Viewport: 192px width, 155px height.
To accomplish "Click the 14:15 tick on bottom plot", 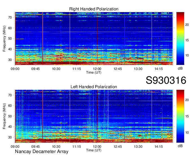I will click(159, 147).
